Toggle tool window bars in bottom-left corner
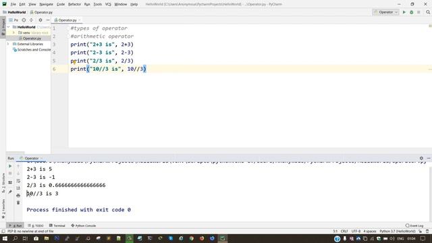The image size is (432, 243). (x=3, y=231)
